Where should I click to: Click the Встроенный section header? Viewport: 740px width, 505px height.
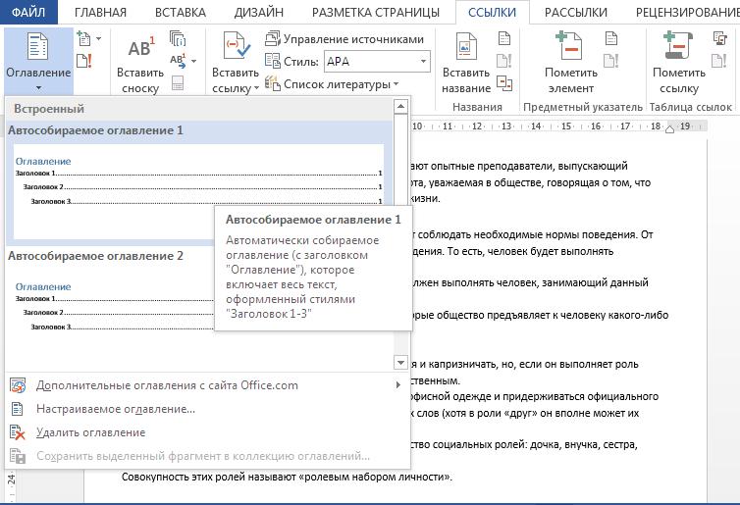point(199,109)
